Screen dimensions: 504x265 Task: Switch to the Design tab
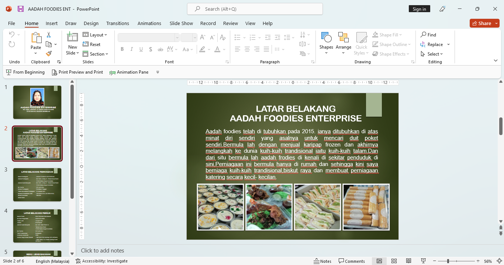[91, 23]
